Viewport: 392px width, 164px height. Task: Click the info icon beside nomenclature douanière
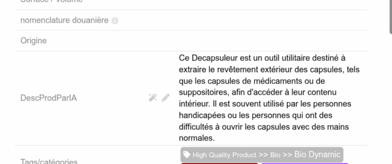coord(115,21)
